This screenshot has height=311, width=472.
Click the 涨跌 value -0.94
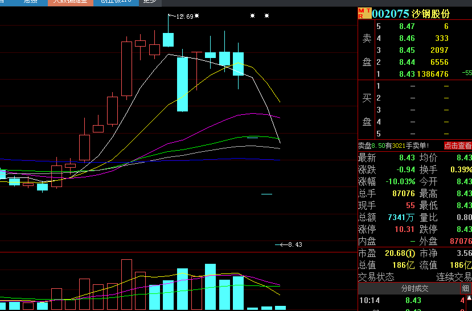pos(406,169)
